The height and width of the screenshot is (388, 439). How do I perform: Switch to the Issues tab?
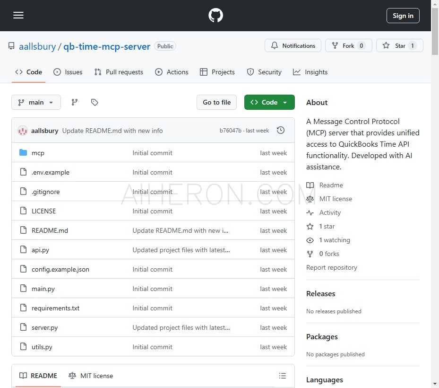[x=68, y=72]
